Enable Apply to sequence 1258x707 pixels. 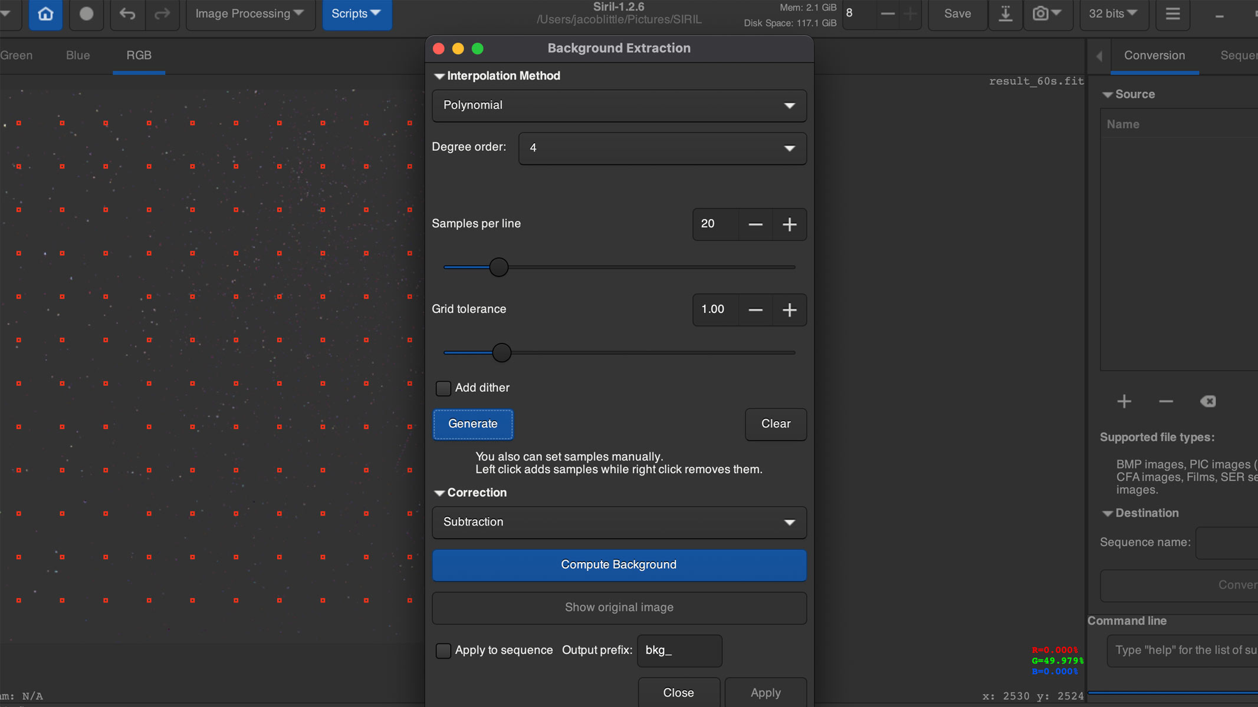click(x=442, y=650)
